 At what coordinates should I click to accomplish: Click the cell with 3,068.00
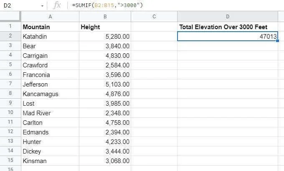pos(105,161)
